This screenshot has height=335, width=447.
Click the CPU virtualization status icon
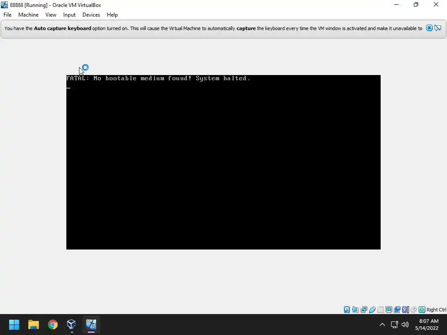[x=406, y=310]
